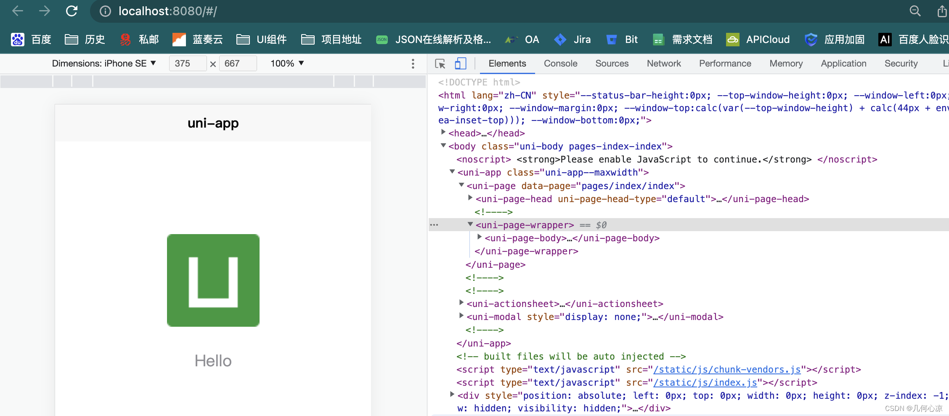949x416 pixels.
Task: Switch to the Sources tab
Action: pyautogui.click(x=612, y=64)
